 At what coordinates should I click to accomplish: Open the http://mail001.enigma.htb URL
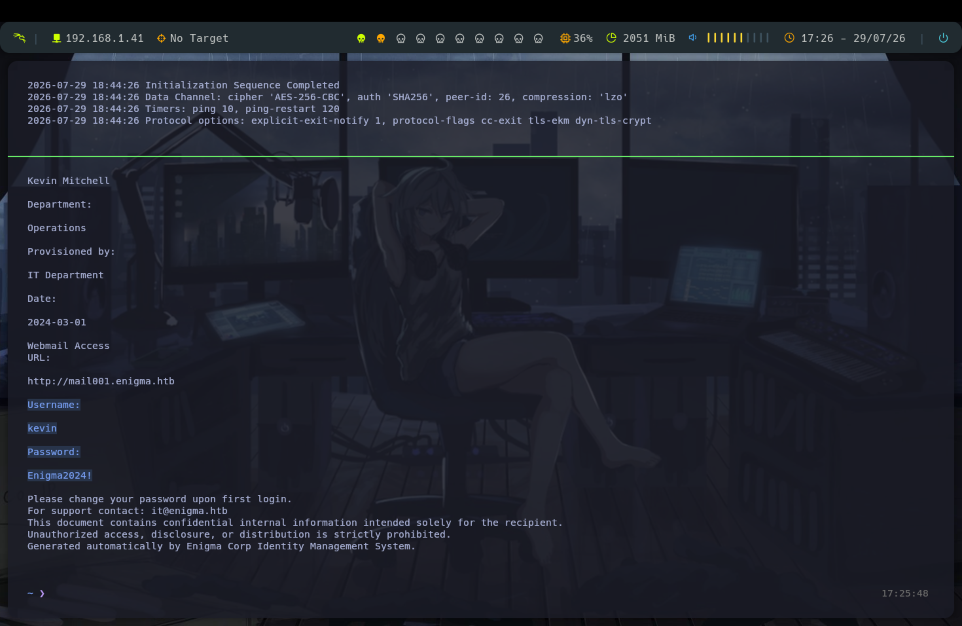point(101,381)
